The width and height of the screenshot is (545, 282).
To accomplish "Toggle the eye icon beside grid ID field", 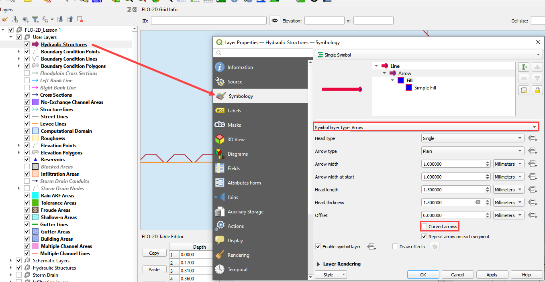I will [x=274, y=21].
